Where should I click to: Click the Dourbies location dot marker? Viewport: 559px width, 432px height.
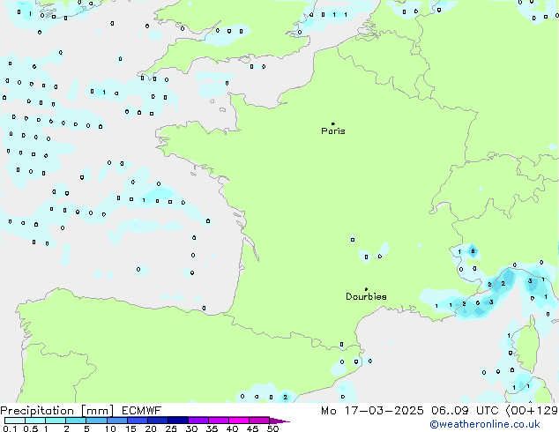pyautogui.click(x=366, y=289)
